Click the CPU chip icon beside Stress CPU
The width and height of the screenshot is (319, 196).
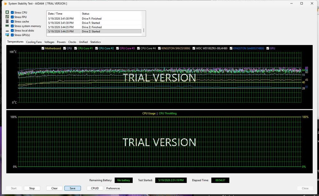[x=7, y=12]
